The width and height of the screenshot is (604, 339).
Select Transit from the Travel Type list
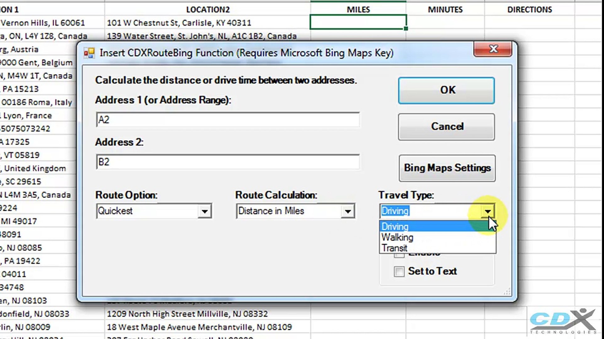point(395,248)
